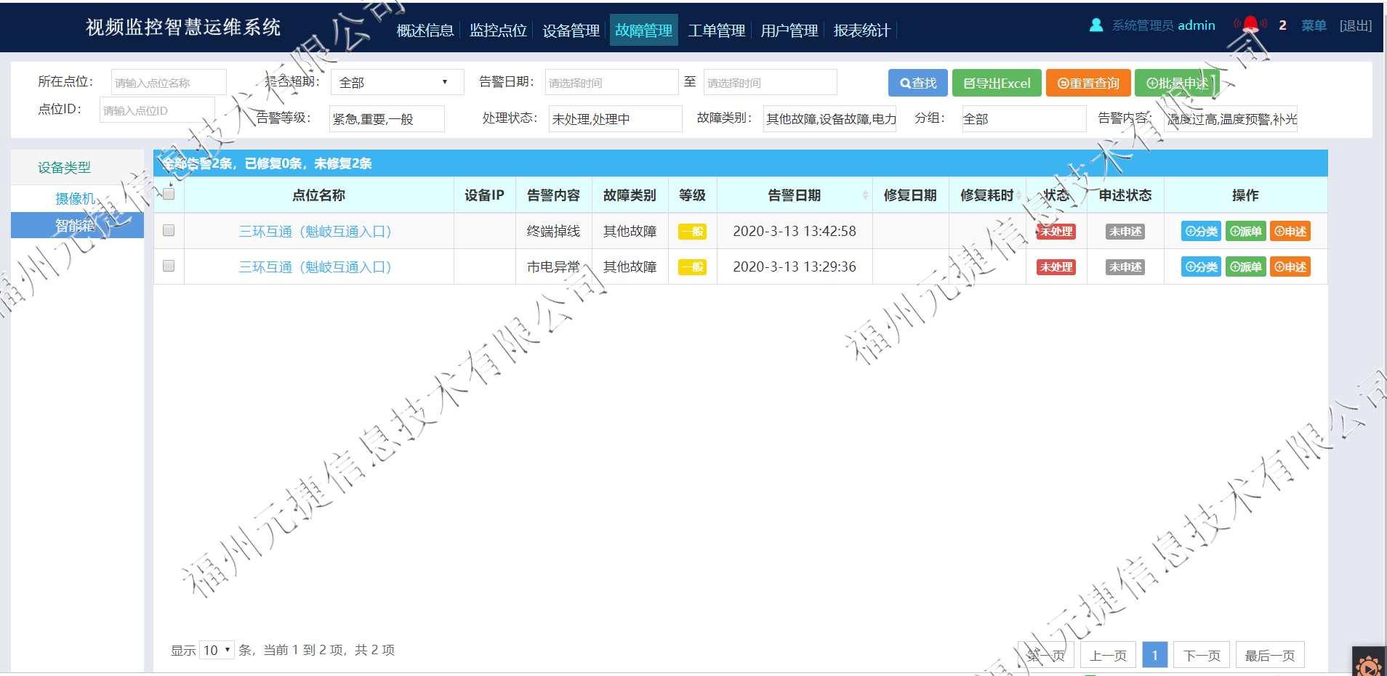The image size is (1387, 676).
Task: Click the search 查找 magnifier button
Action: (x=917, y=84)
